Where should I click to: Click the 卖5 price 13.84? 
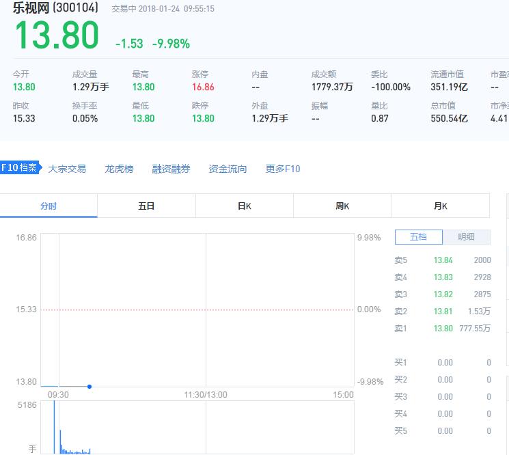443,260
